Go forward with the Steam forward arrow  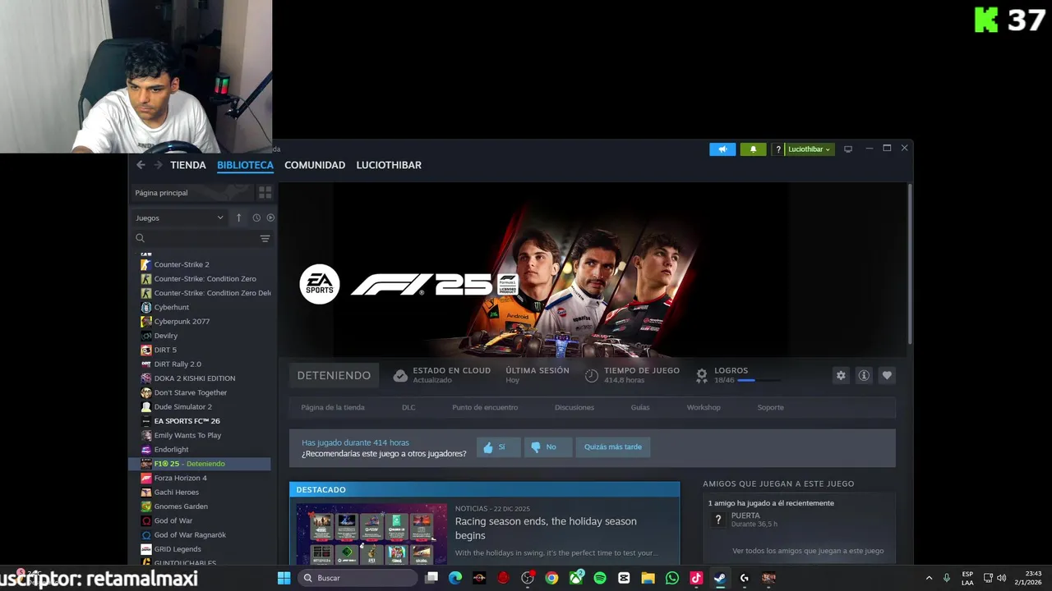pyautogui.click(x=158, y=165)
